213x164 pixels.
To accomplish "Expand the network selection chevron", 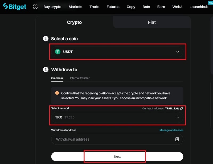I will pyautogui.click(x=177, y=117).
